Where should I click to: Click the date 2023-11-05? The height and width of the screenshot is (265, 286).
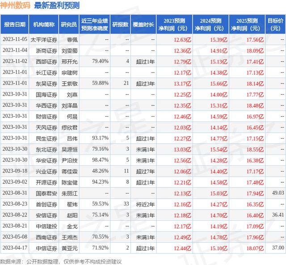pyautogui.click(x=15, y=39)
